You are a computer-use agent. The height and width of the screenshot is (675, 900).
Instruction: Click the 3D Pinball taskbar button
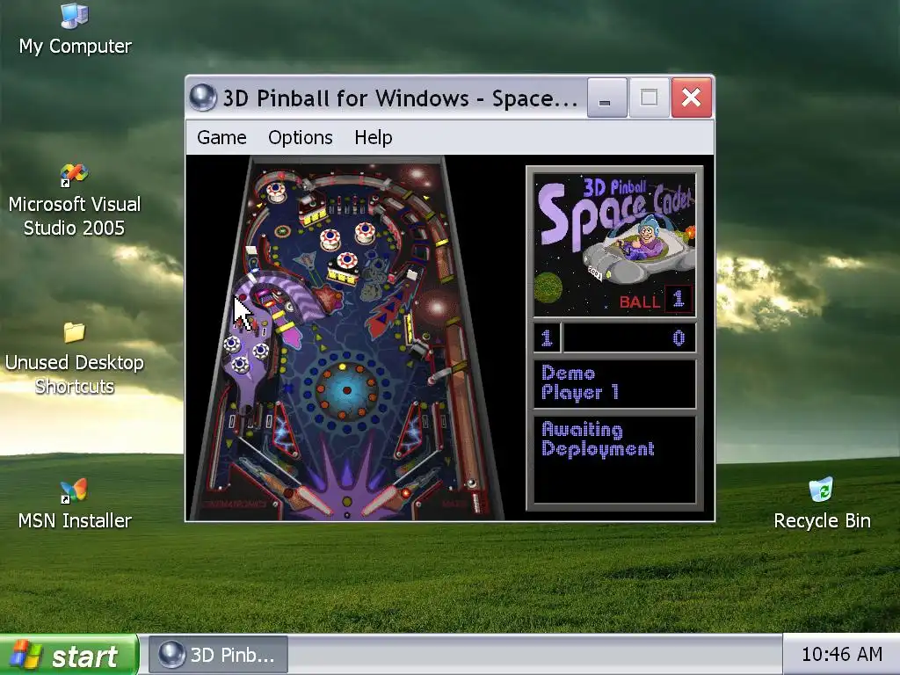[218, 655]
